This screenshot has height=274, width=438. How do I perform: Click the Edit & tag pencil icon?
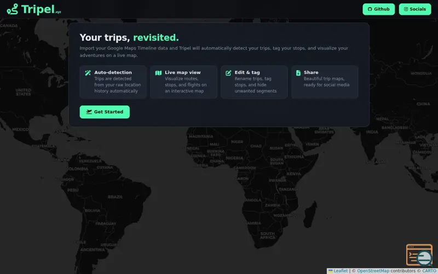pyautogui.click(x=228, y=73)
